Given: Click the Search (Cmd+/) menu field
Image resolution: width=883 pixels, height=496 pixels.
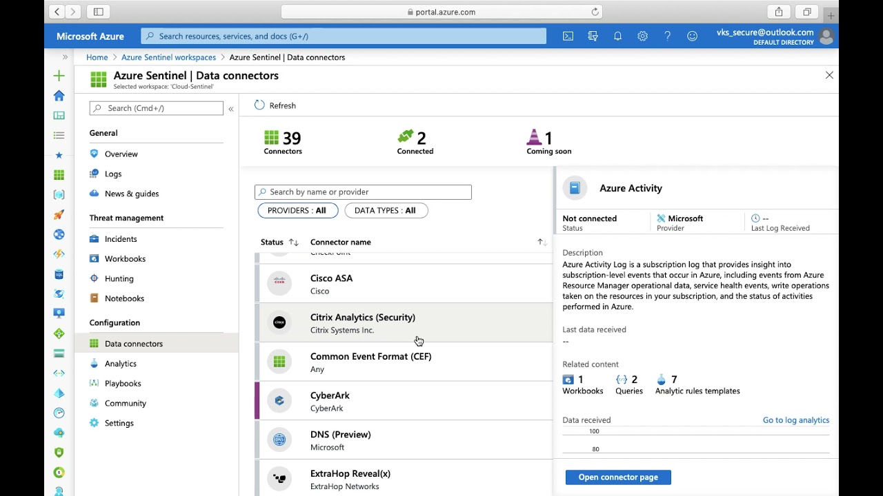Looking at the screenshot, I should [x=157, y=108].
